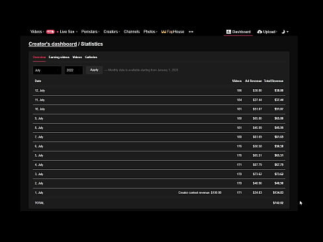Expand the Live Sex navigation menu

pos(69,32)
